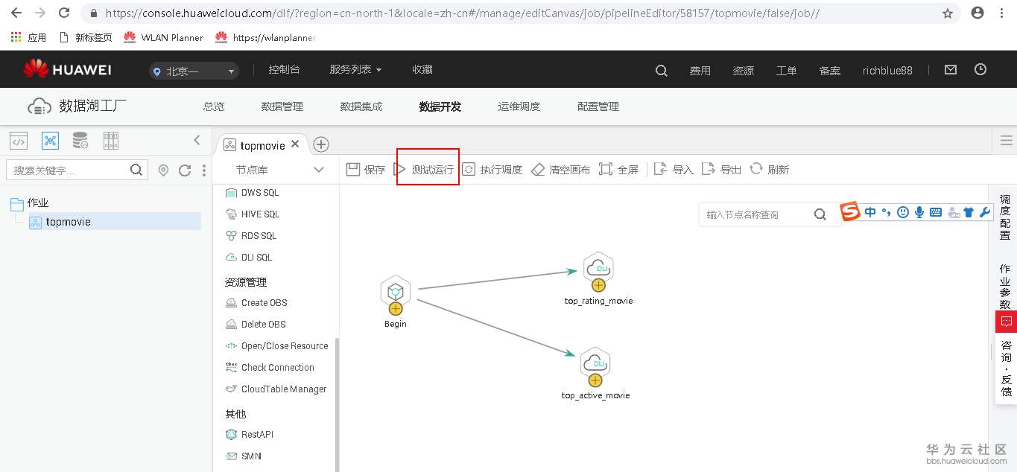Open the 调度配置 side panel
This screenshot has height=472, width=1017.
coord(1005,217)
